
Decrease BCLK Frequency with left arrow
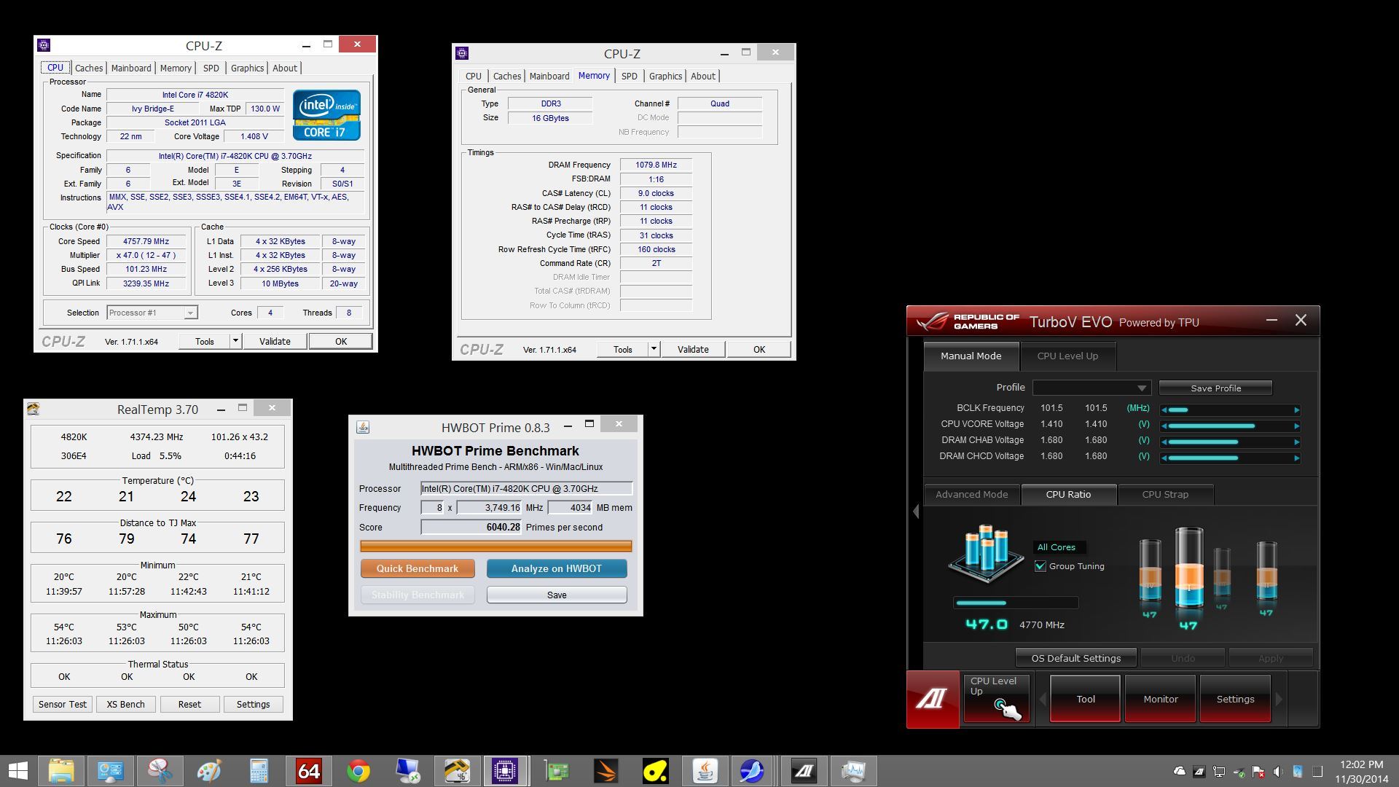pyautogui.click(x=1164, y=410)
